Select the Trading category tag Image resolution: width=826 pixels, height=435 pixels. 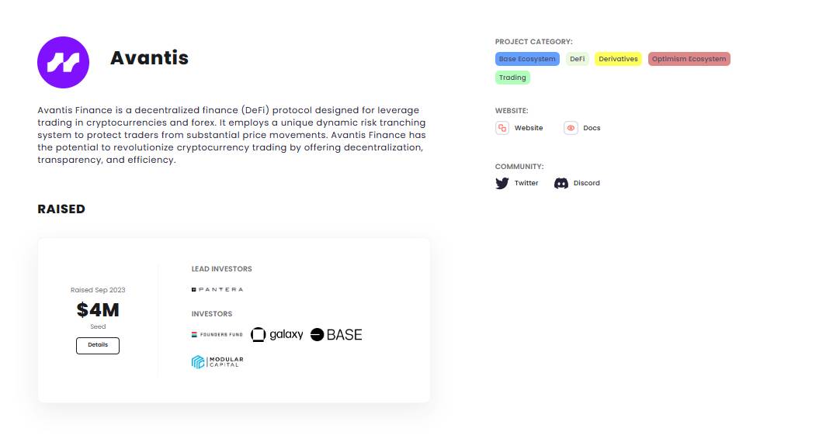tap(512, 78)
